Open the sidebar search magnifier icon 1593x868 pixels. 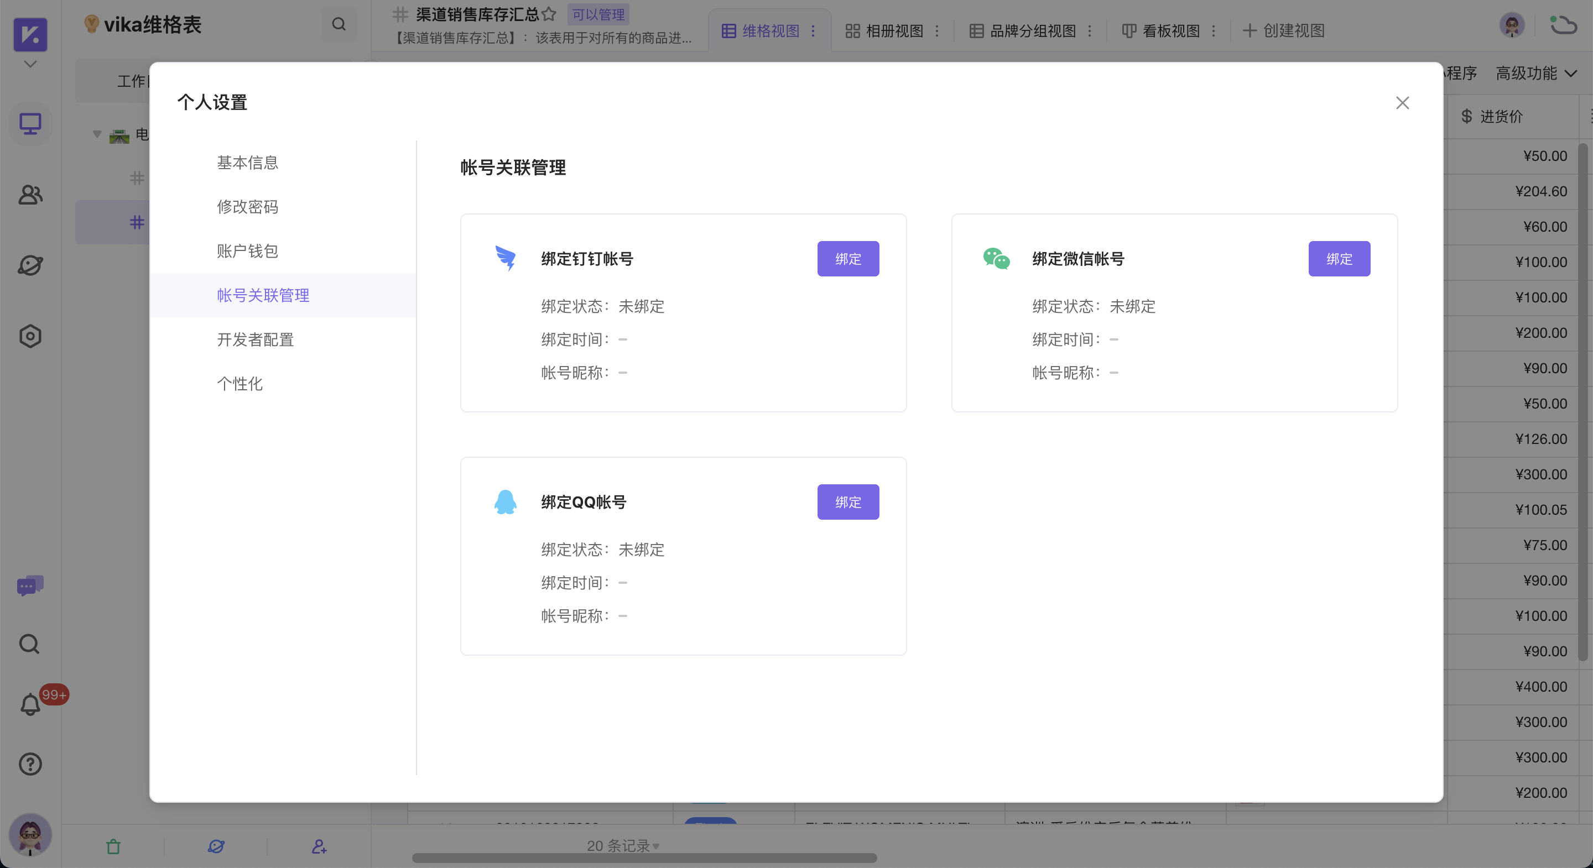pyautogui.click(x=29, y=644)
